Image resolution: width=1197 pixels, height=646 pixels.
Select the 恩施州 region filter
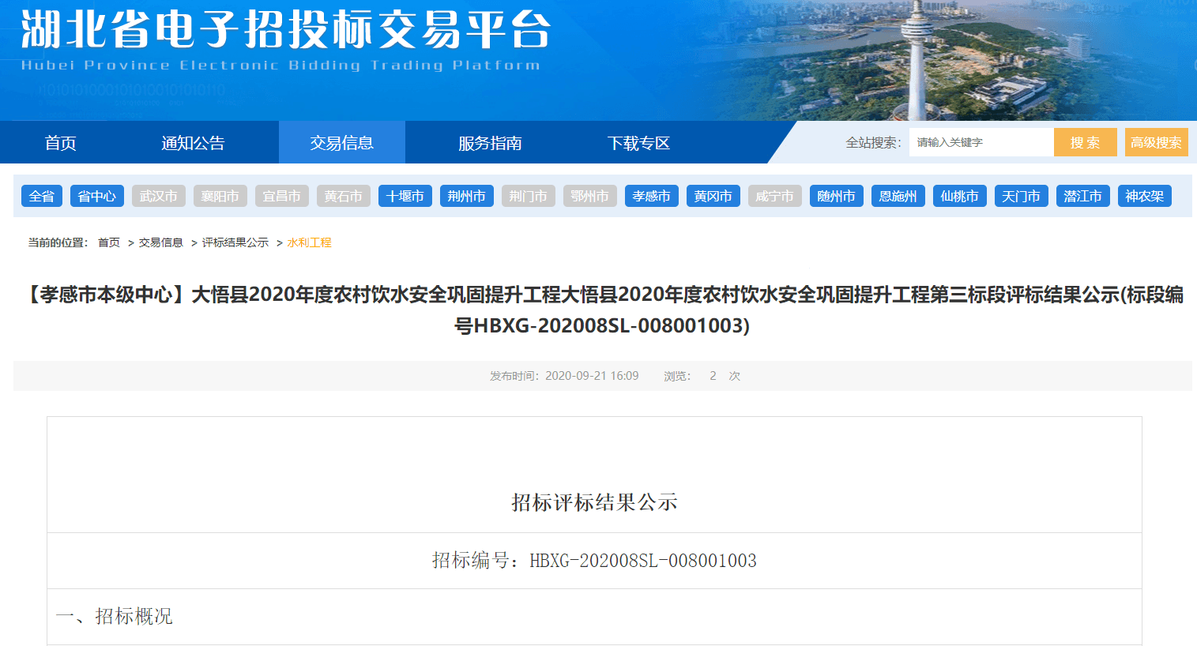coord(898,196)
